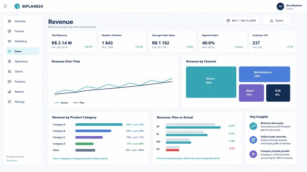The image size is (307, 172).
Task: Open the Clients section
Action: coord(22,72)
